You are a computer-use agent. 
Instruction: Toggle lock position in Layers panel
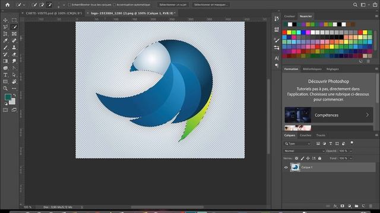click(308, 159)
